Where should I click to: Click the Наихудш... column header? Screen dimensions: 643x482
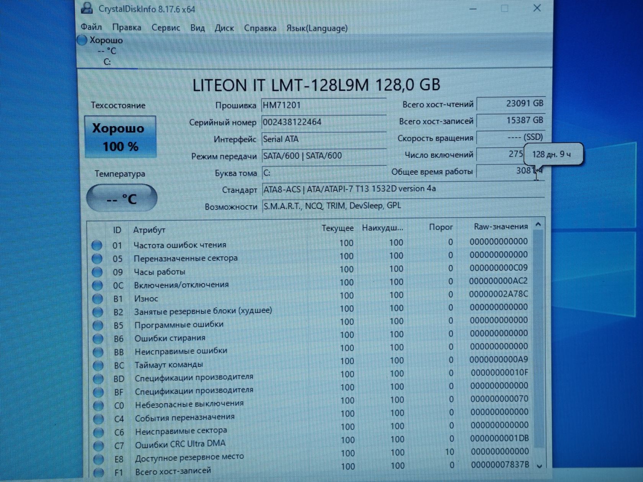(382, 228)
